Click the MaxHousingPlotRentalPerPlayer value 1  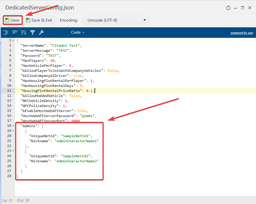(x=91, y=81)
